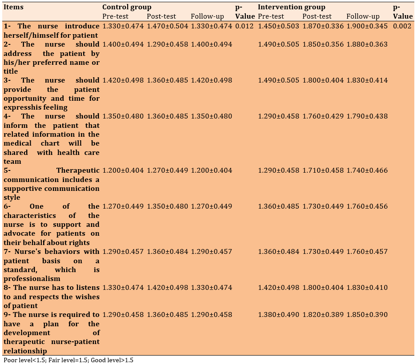Viewport: 417px width, 364px height.
Task: Click item 6 about advocating patient rights
Action: tap(51, 224)
